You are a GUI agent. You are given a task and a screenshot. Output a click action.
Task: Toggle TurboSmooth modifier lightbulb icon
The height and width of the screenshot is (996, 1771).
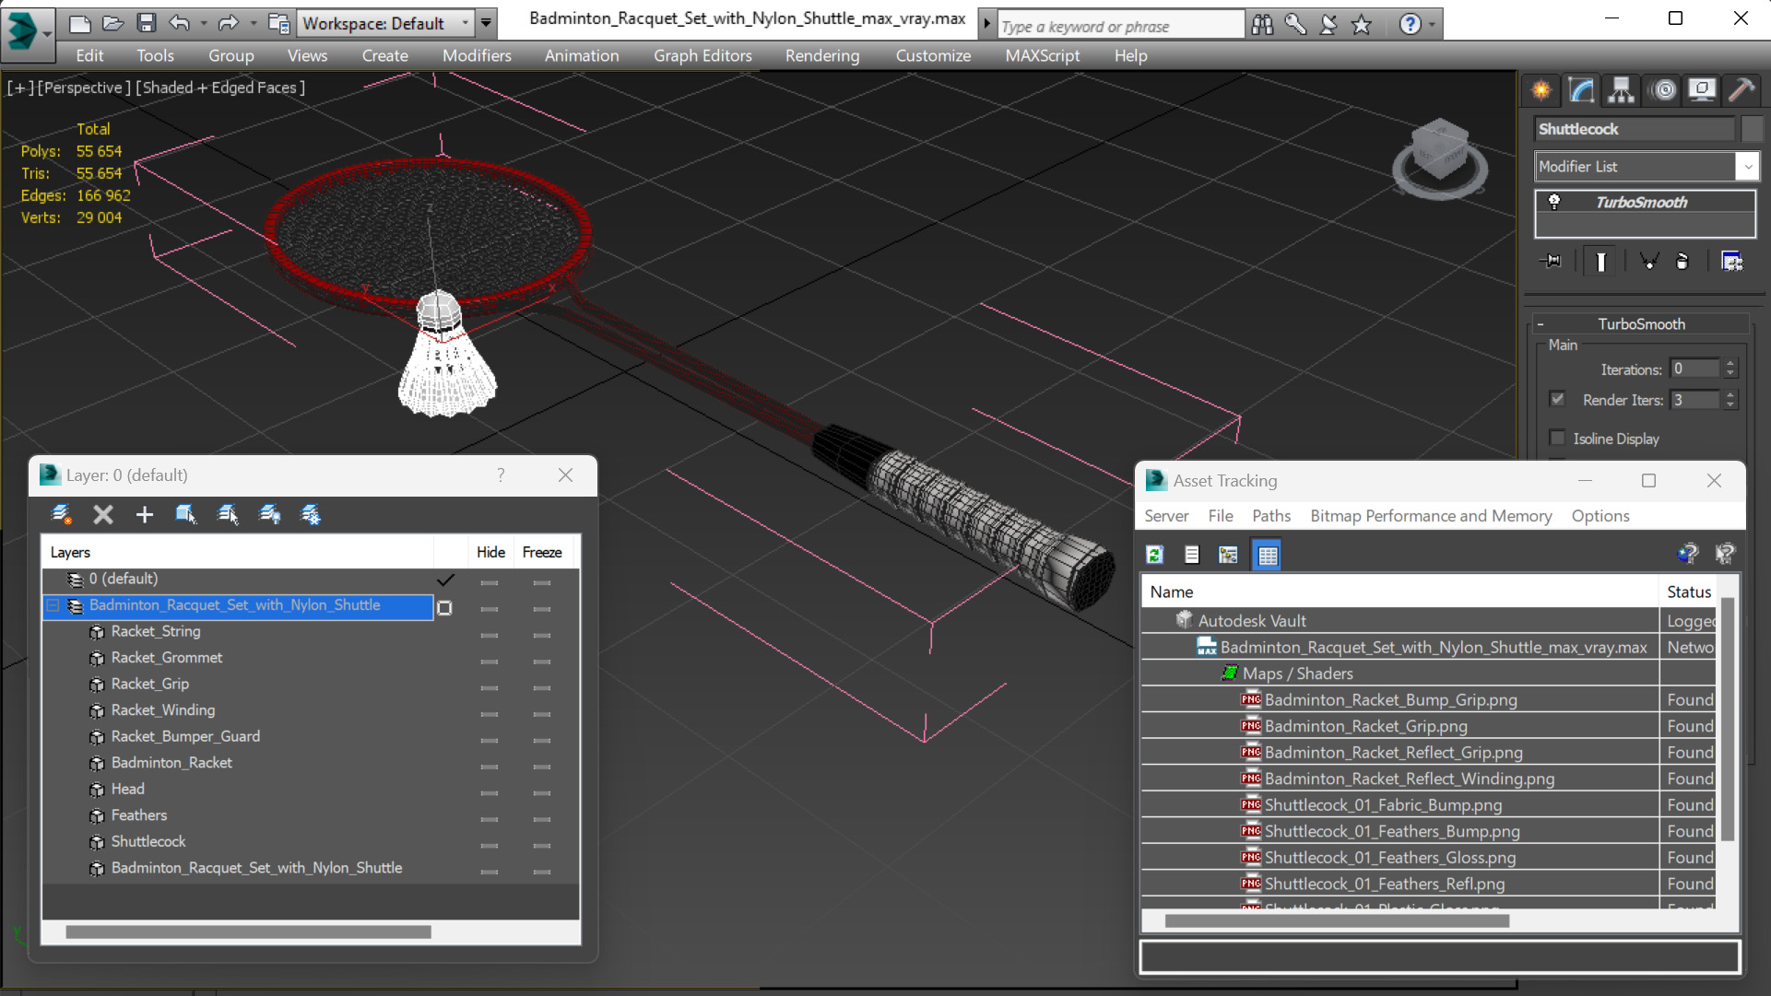pyautogui.click(x=1554, y=202)
